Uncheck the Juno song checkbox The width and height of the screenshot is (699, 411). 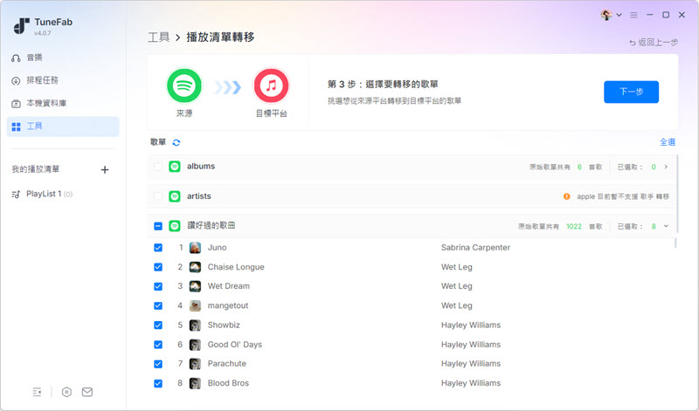158,248
